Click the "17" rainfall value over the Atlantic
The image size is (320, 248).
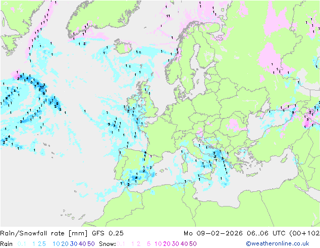coord(42,88)
